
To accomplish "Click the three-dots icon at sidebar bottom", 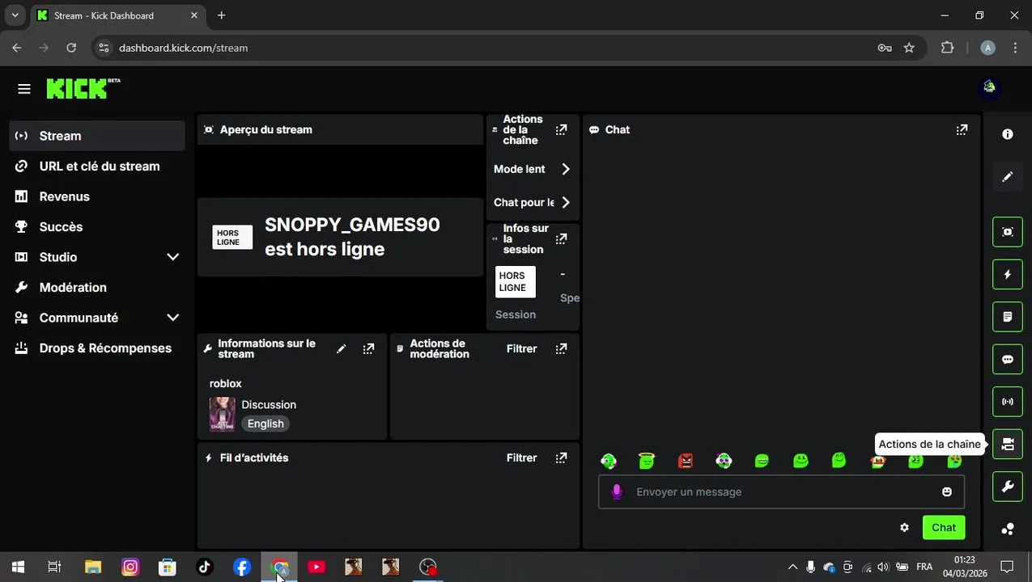I will tap(1008, 529).
